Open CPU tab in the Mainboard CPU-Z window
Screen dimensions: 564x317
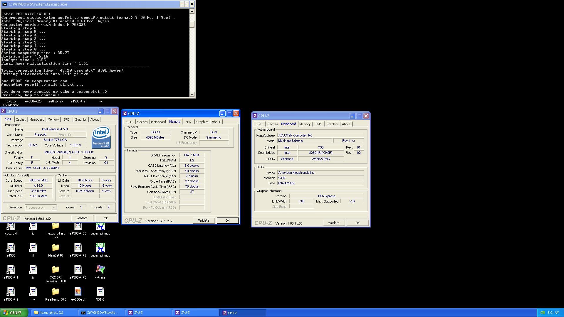tap(259, 124)
